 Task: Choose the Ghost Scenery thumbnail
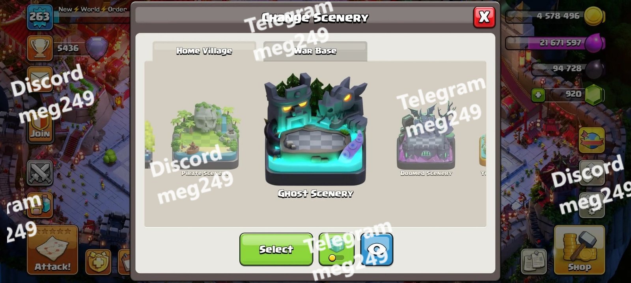click(315, 130)
